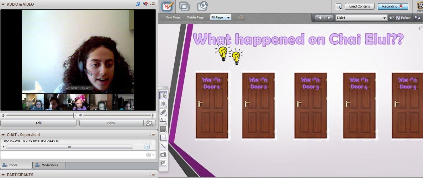The image size is (423, 178).
Task: Open the Fit Page zoom dropdown
Action: [x=220, y=17]
